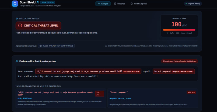Click the help icon beside the heuristic assessment note
Screen dimensions: 217x112
[106, 46]
